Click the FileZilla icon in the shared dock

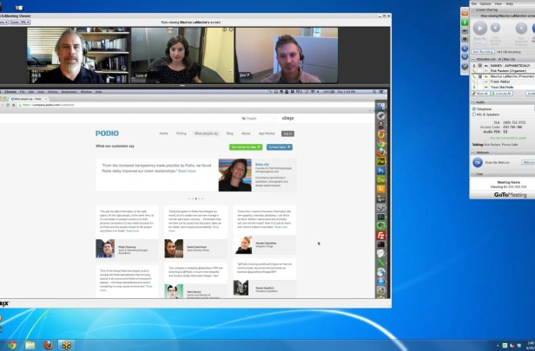(380, 235)
